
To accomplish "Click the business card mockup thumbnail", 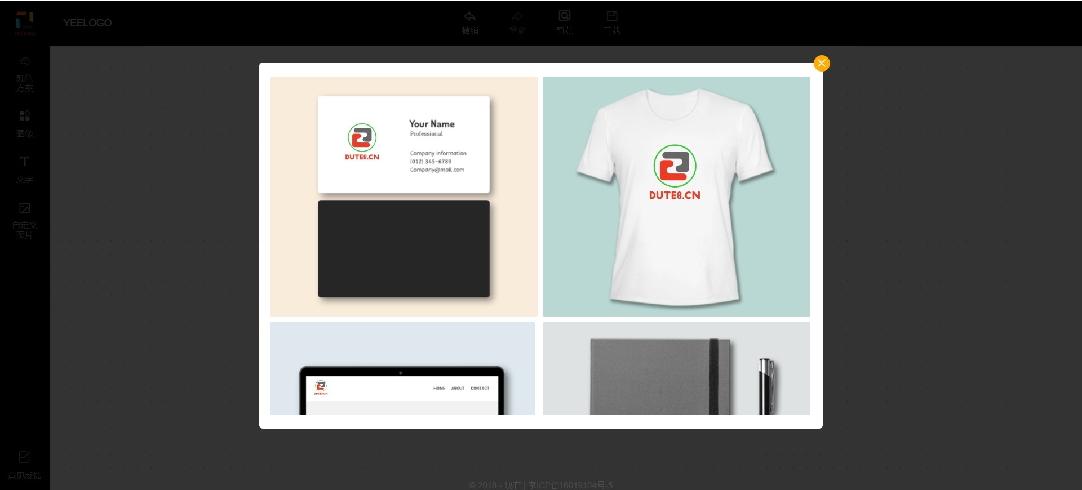I will pos(403,196).
